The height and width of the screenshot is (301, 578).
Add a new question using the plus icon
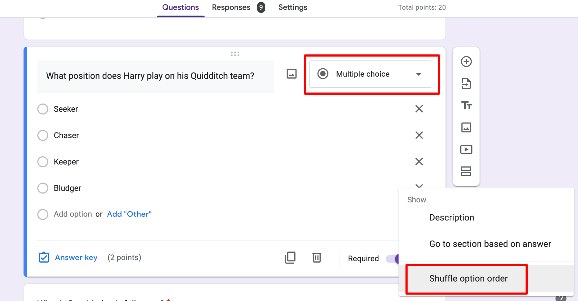click(466, 61)
